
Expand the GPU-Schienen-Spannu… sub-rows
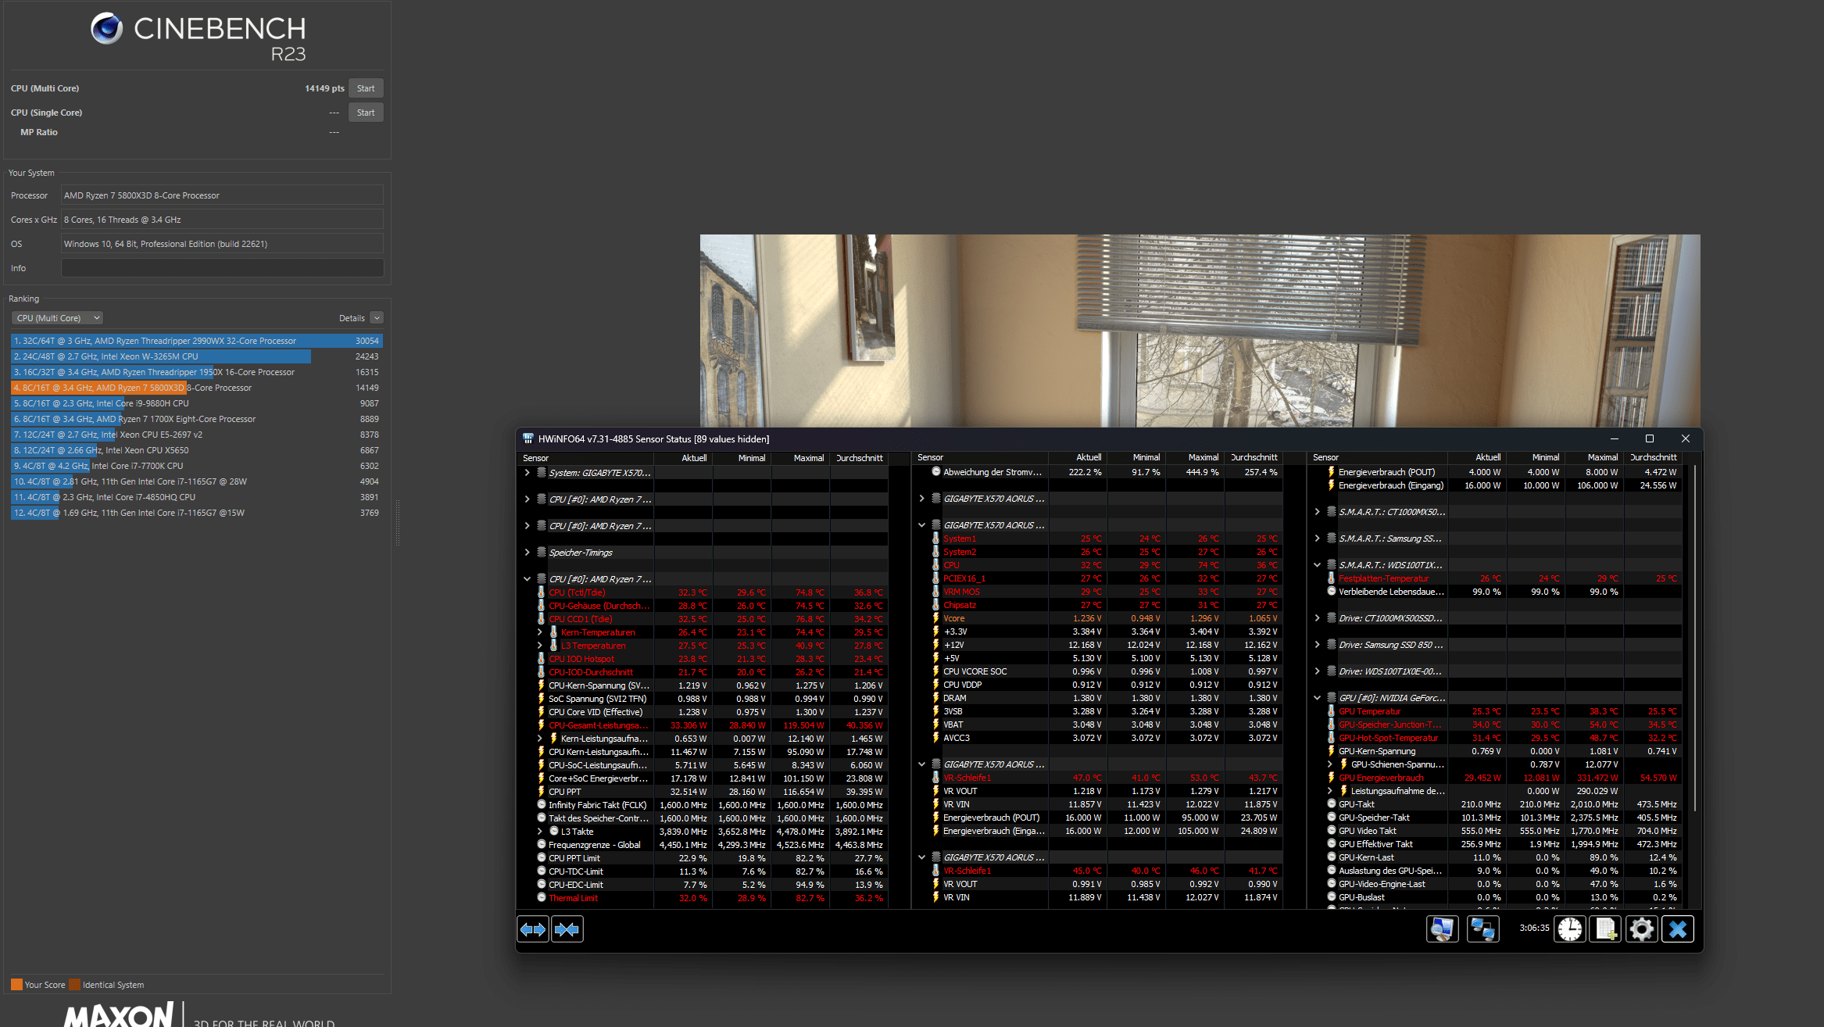coord(1329,764)
